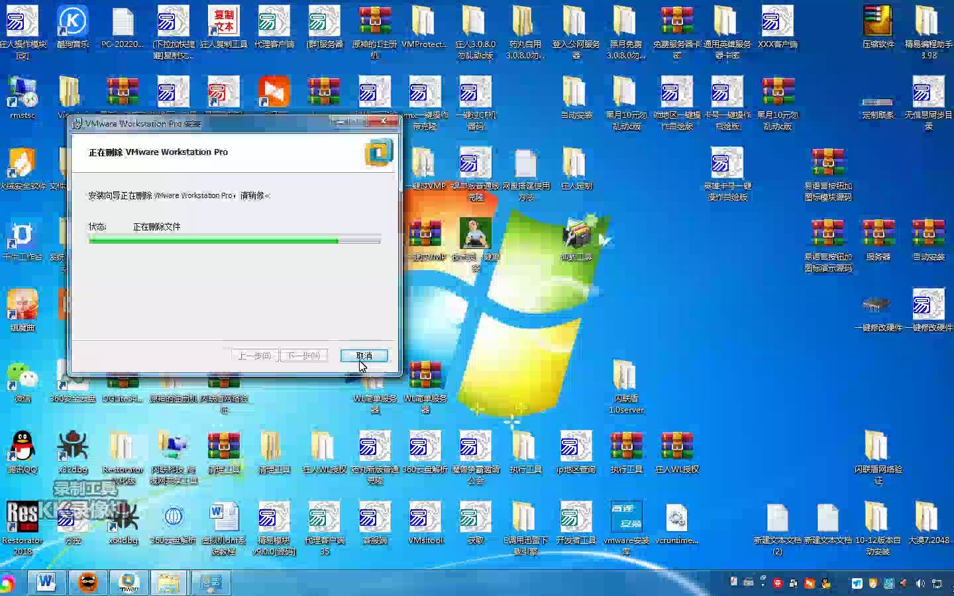954x596 pixels.
Task: Open the 酷狗音乐 desktop shortcut
Action: pos(73,27)
